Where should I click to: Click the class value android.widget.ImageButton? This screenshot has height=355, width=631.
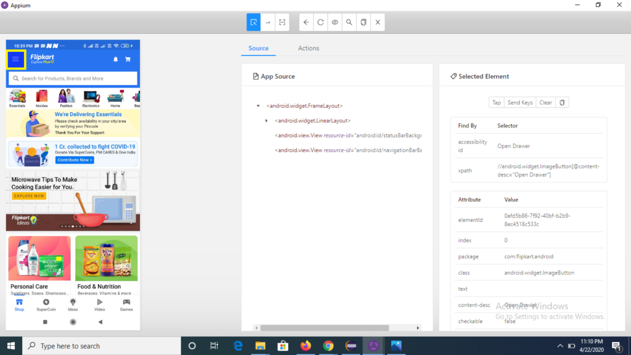[539, 273]
